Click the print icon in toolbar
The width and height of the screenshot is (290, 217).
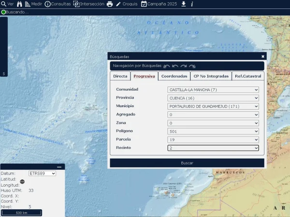[x=110, y=4]
